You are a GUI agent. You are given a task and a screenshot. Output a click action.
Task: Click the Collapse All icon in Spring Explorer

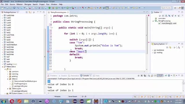coord(167,47)
